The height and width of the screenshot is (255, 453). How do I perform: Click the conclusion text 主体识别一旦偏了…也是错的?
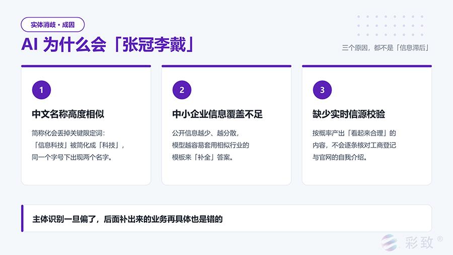click(127, 219)
